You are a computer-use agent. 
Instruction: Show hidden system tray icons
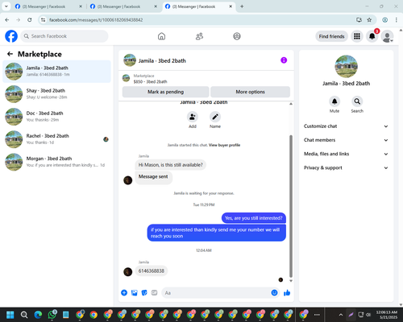coord(341,315)
